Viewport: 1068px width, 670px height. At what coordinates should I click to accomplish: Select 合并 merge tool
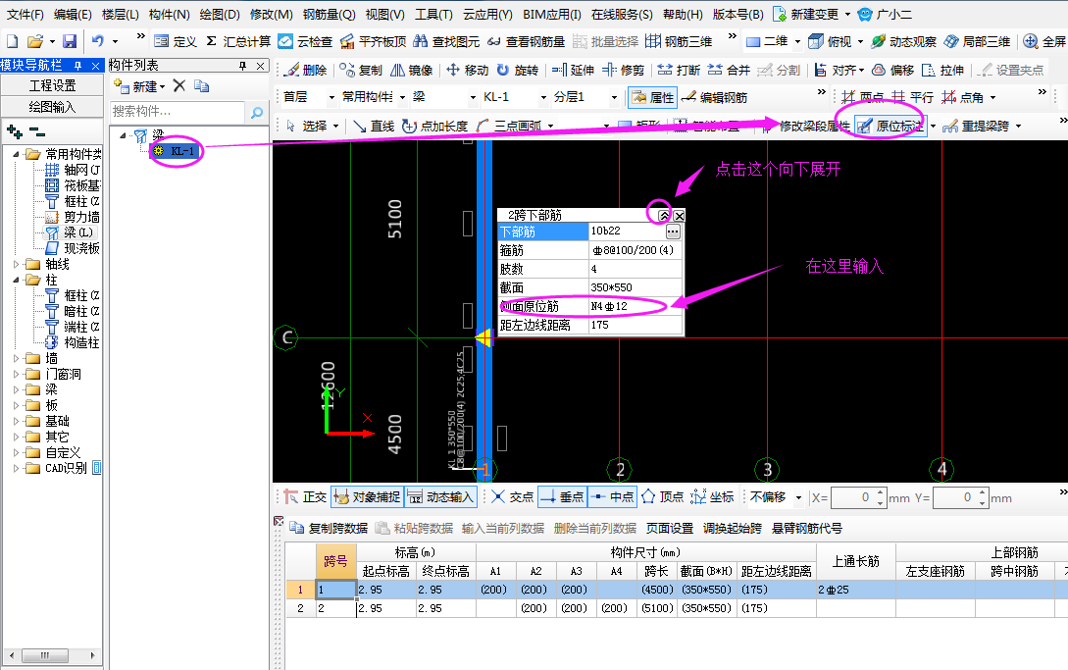pos(728,71)
